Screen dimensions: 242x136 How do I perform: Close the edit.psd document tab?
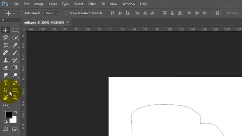tap(67, 22)
